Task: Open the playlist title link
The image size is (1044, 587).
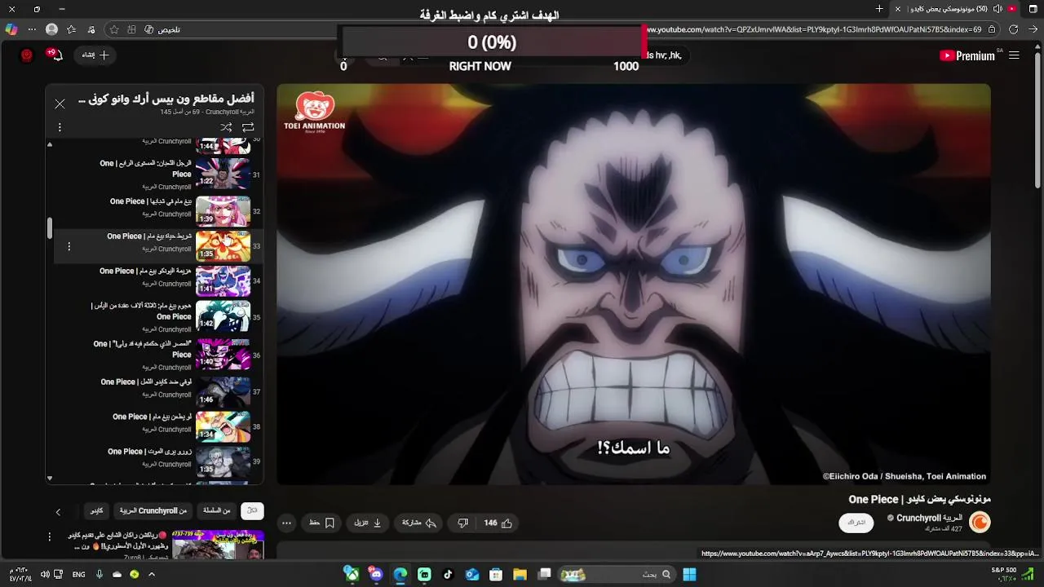Action: (166, 99)
